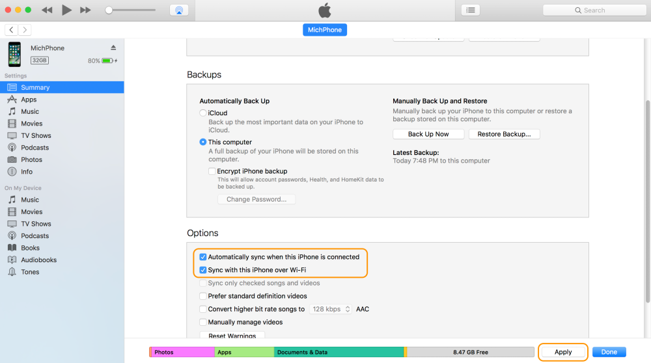Enable Encrypt iPhone backup checkbox
The height and width of the screenshot is (363, 651).
tap(212, 171)
